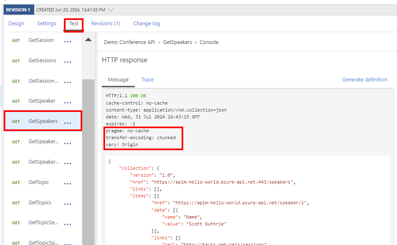Select the GetTopicSp... operation
This screenshot has height=245, width=397.
coord(43,243)
